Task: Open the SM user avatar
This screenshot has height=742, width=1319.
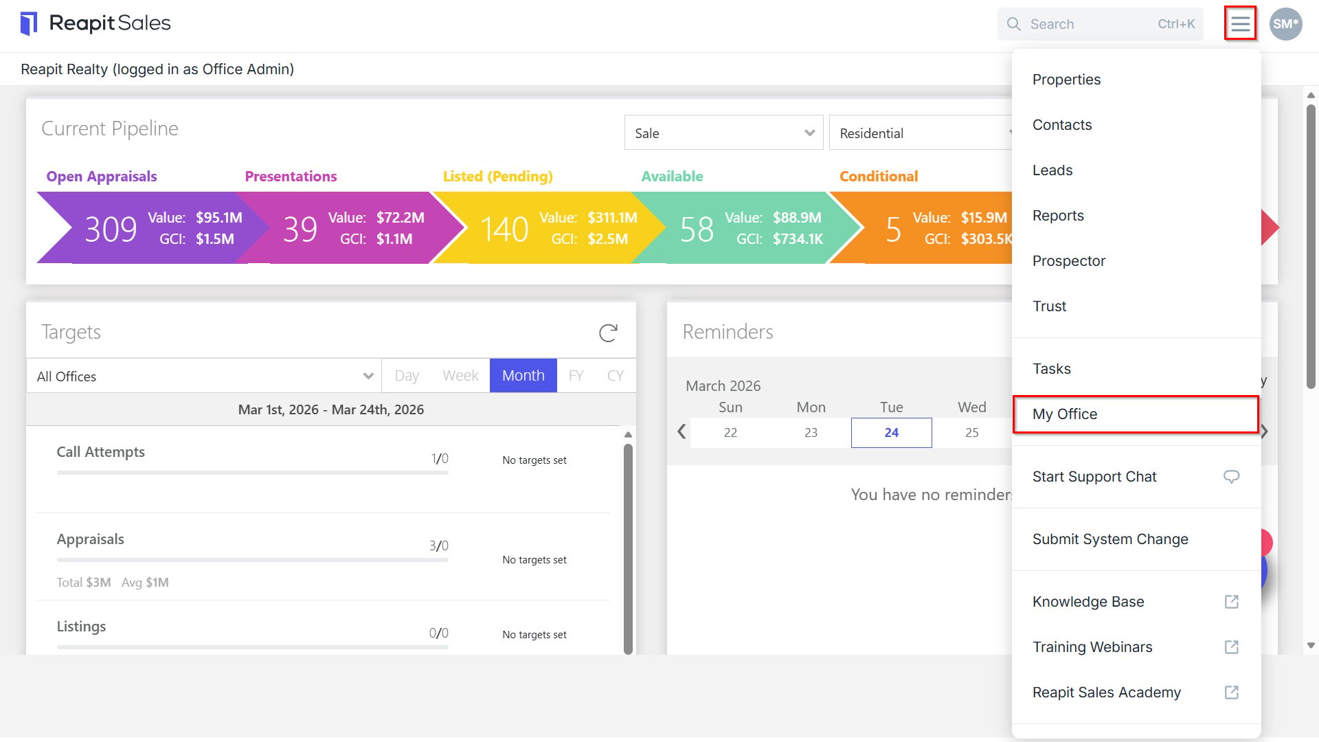Action: click(1285, 24)
